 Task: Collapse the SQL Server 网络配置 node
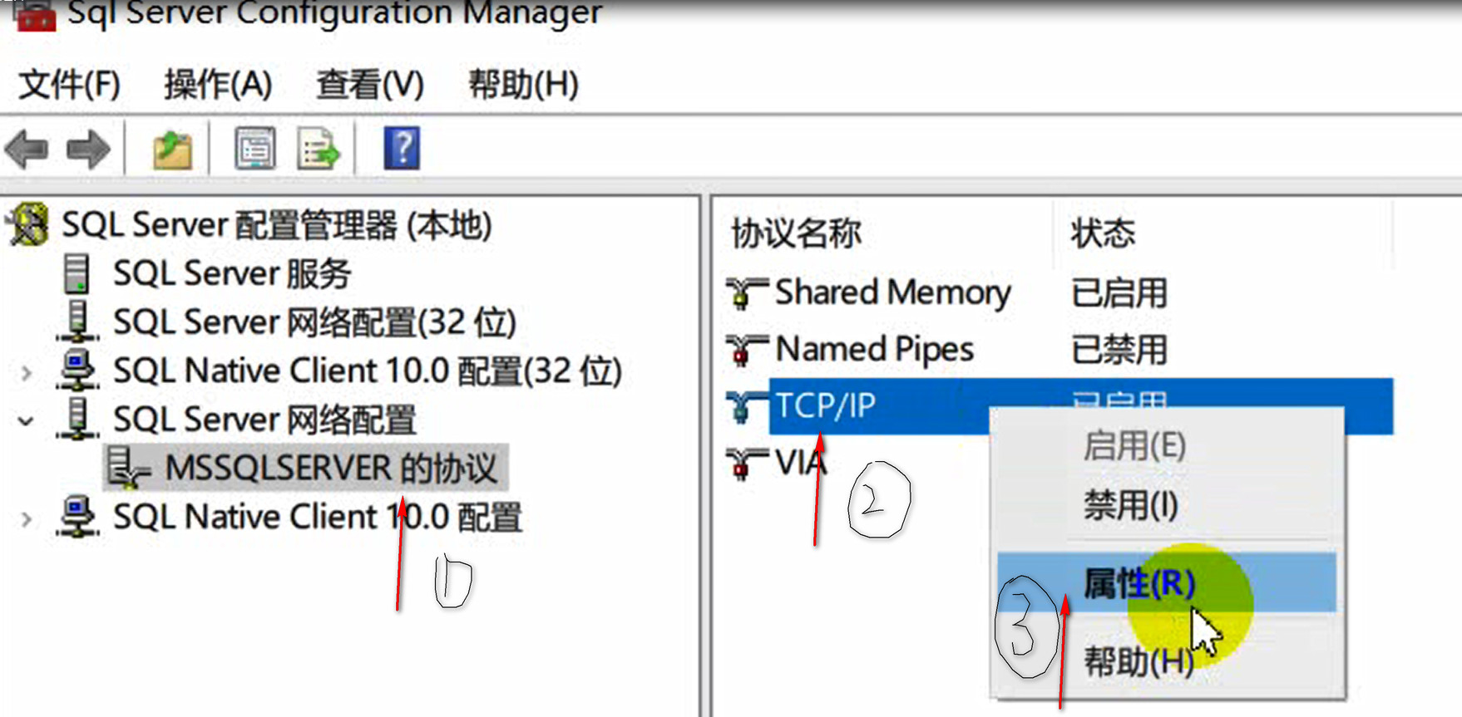point(27,420)
